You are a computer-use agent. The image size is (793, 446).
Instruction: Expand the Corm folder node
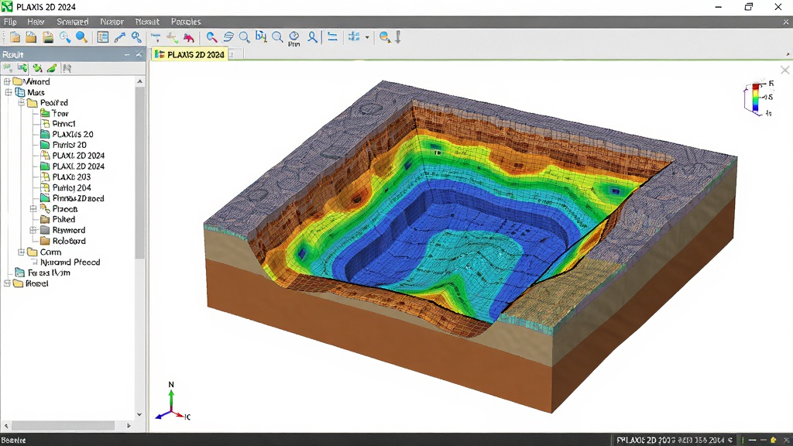point(21,252)
